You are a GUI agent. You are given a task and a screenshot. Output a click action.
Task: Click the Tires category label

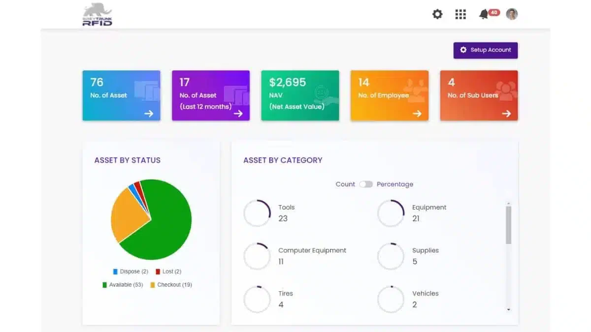click(286, 294)
